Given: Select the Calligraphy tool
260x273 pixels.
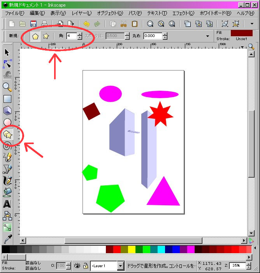Looking at the screenshot, I should [7, 181].
